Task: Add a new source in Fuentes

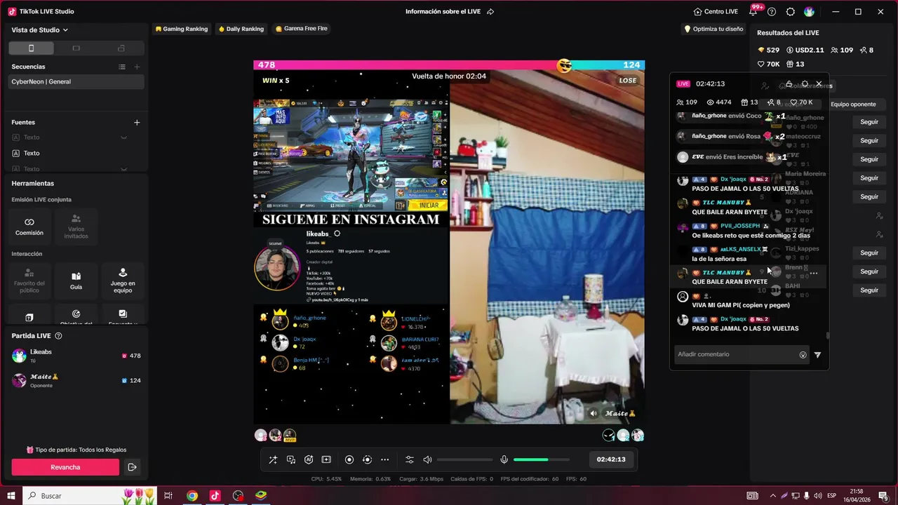Action: coord(137,122)
